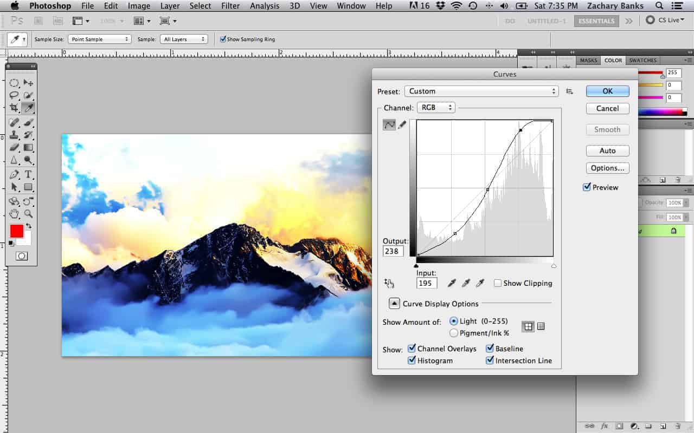Open the Filter menu
The image size is (694, 433).
click(x=230, y=6)
